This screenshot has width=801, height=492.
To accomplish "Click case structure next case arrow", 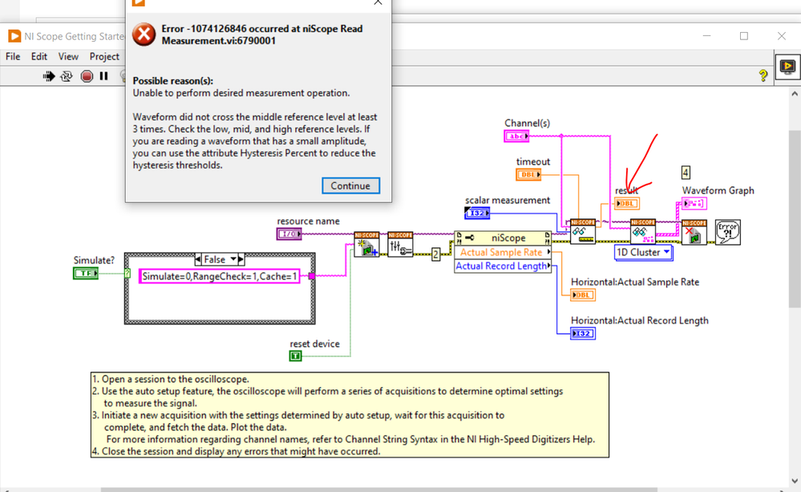I will pos(241,259).
